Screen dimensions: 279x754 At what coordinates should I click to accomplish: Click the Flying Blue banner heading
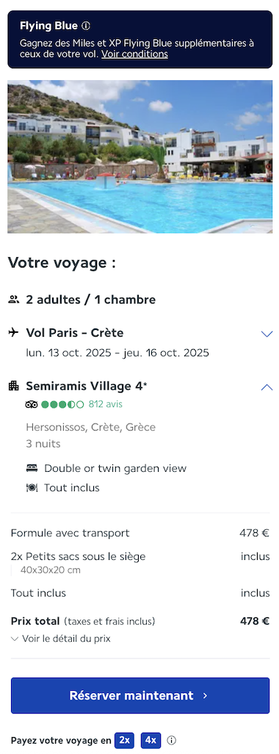(48, 26)
